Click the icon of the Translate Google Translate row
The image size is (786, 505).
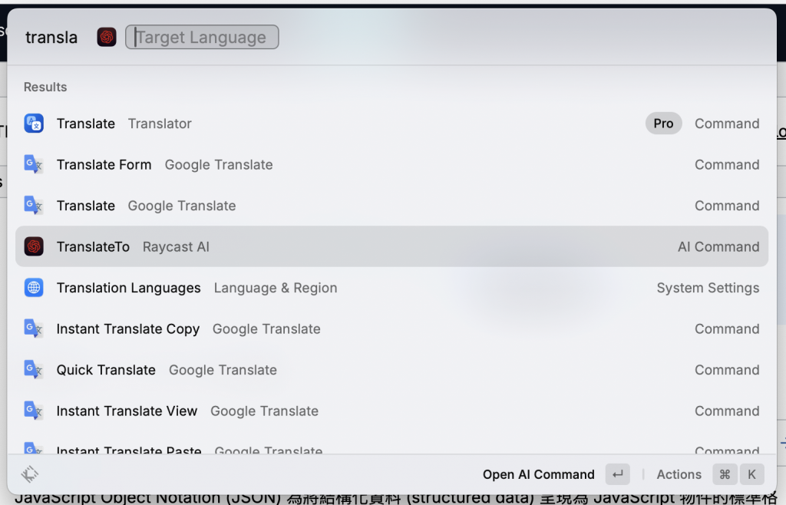click(34, 206)
